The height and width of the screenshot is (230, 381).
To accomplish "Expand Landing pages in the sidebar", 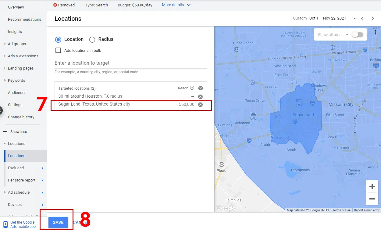I will tap(5, 68).
